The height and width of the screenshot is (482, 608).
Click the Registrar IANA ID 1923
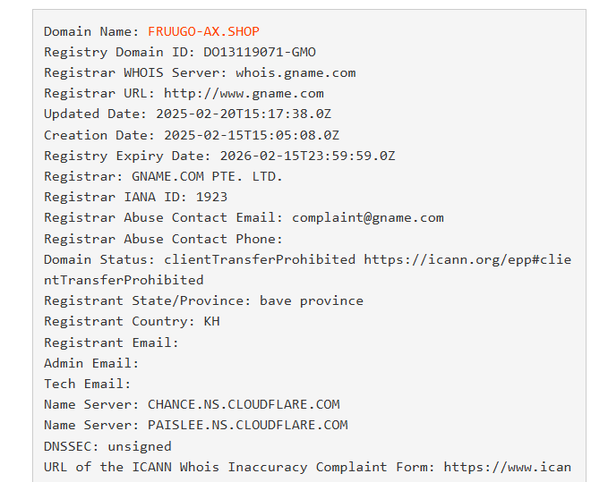(x=211, y=197)
